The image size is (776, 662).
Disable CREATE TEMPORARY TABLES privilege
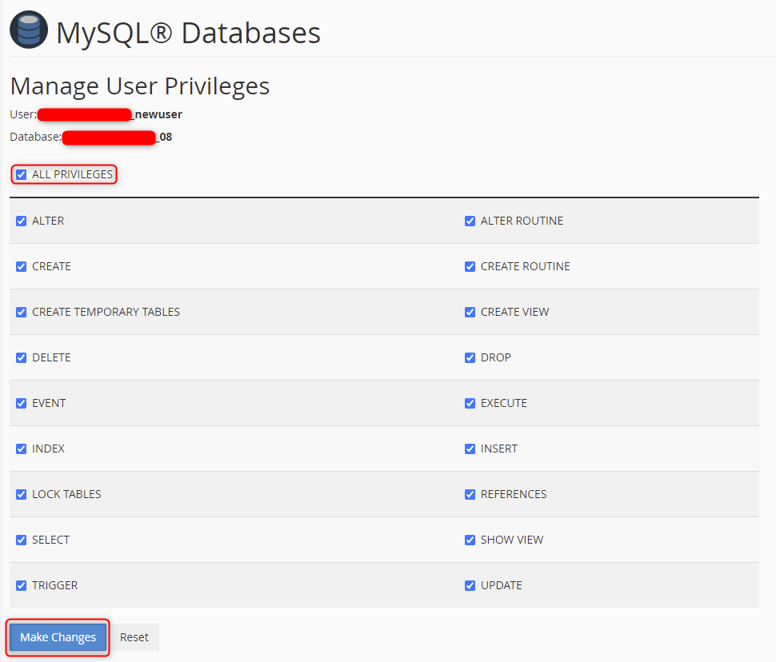click(x=21, y=312)
